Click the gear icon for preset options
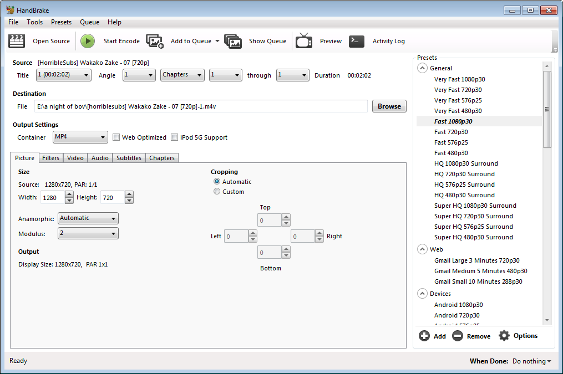 504,336
